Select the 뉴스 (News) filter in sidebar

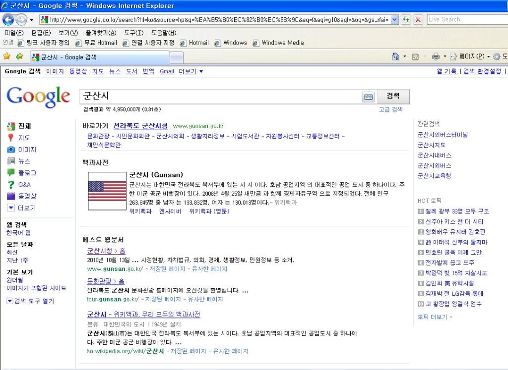[24, 161]
